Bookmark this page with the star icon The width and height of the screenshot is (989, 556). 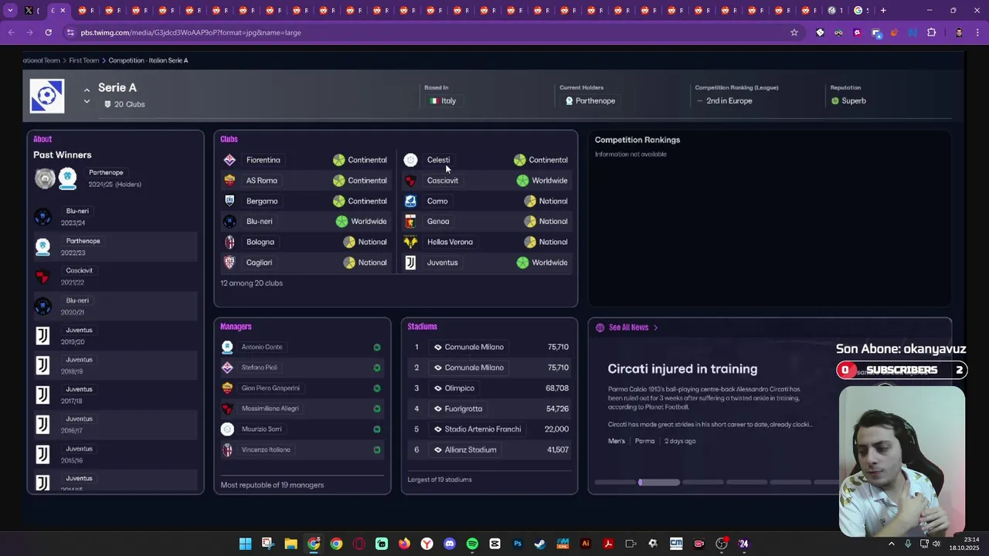794,32
